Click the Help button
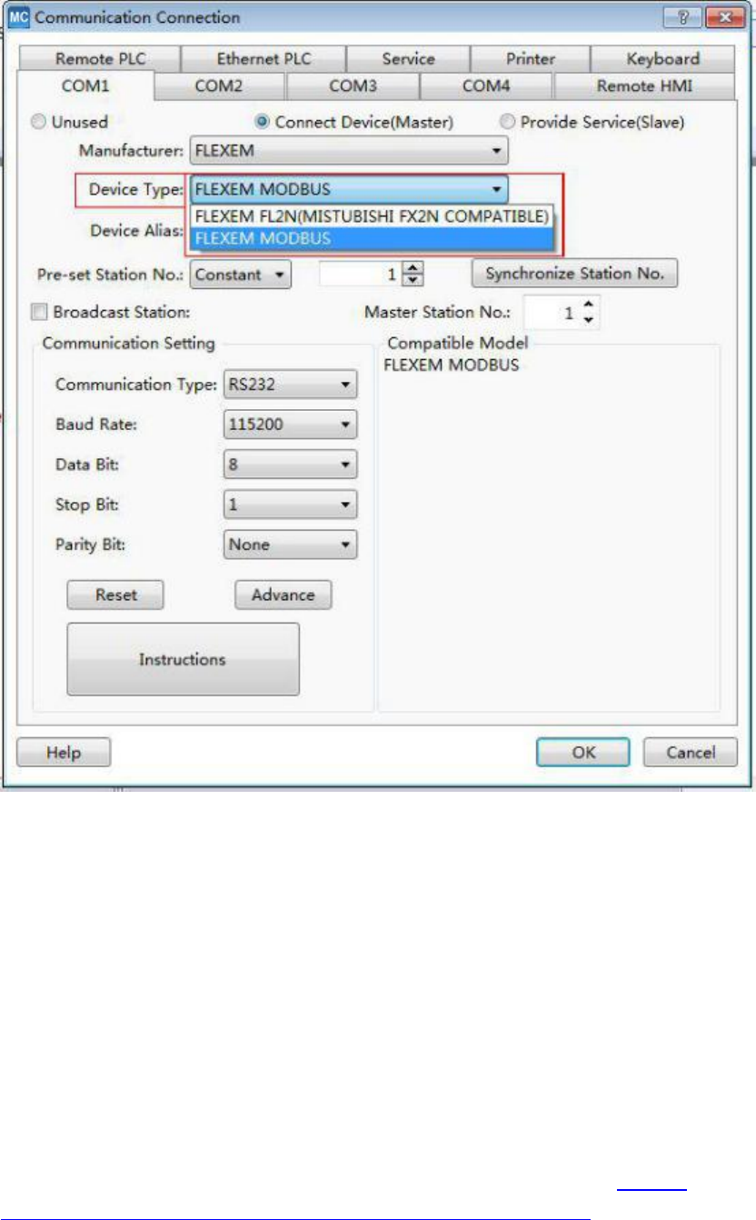The width and height of the screenshot is (756, 1220). tap(65, 753)
